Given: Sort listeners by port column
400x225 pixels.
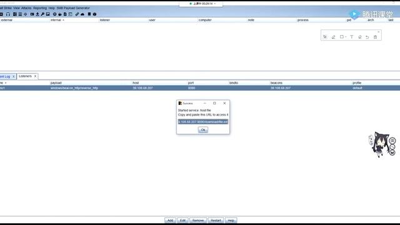Looking at the screenshot, I should pyautogui.click(x=191, y=83).
